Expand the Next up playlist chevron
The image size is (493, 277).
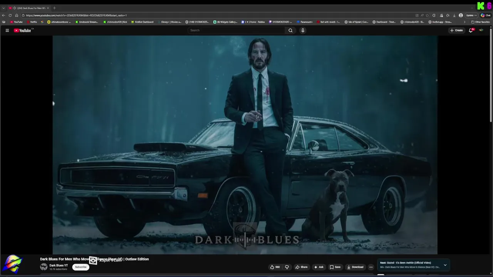point(445,265)
